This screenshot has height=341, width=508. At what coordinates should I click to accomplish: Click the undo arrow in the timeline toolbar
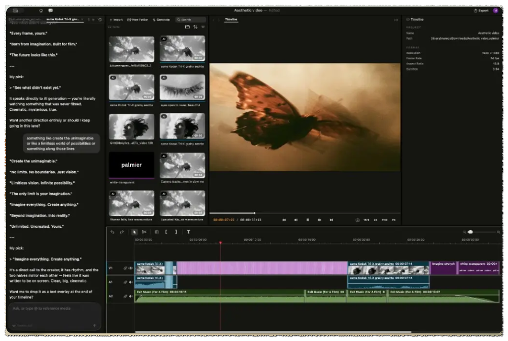[x=113, y=232]
